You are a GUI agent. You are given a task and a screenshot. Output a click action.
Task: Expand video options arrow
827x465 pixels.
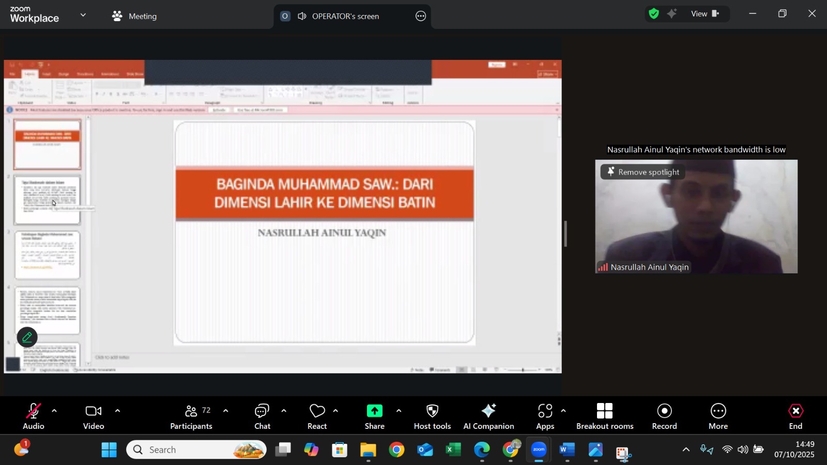pyautogui.click(x=117, y=411)
